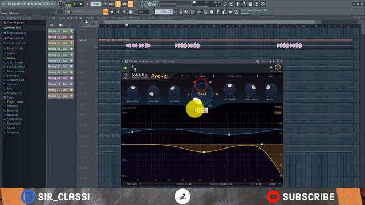Toggle the orange Playlist view button

106,11
